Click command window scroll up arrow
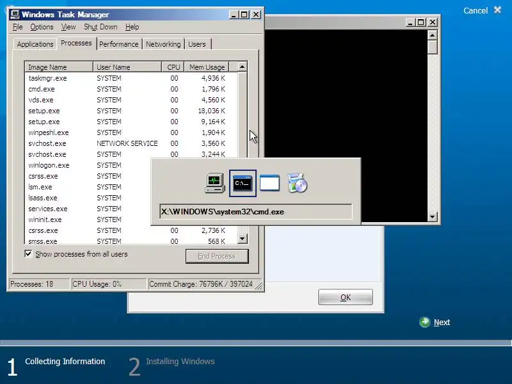Viewport: 512px width, 384px height. (x=433, y=35)
